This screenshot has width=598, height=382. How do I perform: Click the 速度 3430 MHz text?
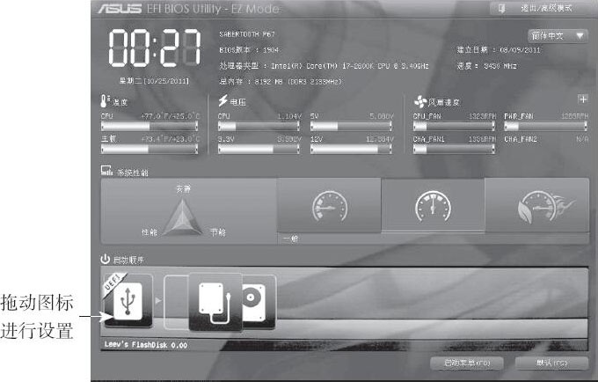tap(486, 66)
